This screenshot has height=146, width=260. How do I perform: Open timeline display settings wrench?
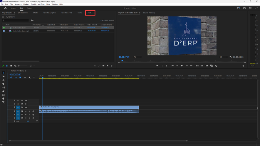[x=29, y=77]
